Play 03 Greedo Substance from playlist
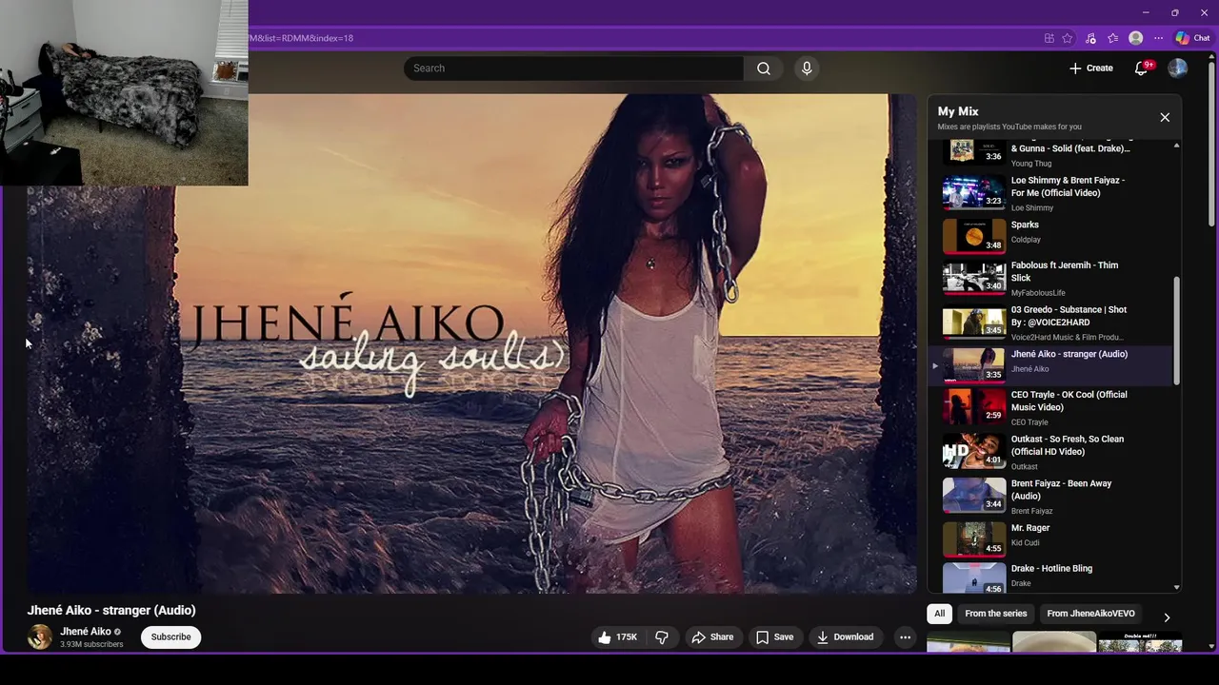Viewport: 1219px width, 685px height. (x=1051, y=323)
